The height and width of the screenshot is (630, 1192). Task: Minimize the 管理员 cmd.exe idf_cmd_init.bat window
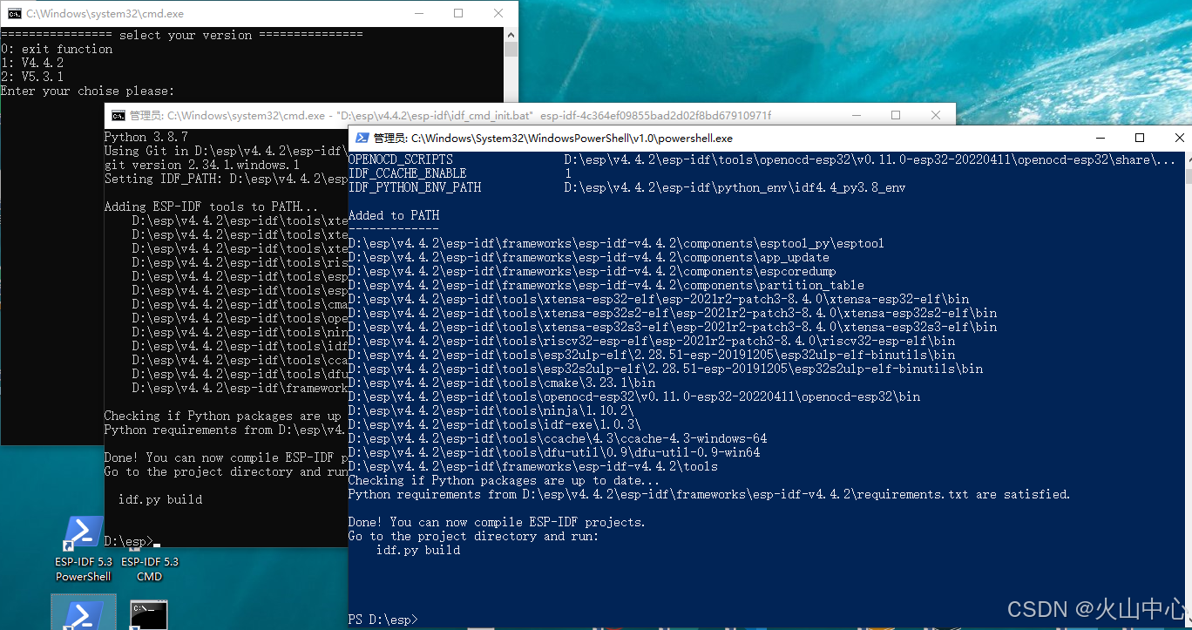pyautogui.click(x=856, y=115)
